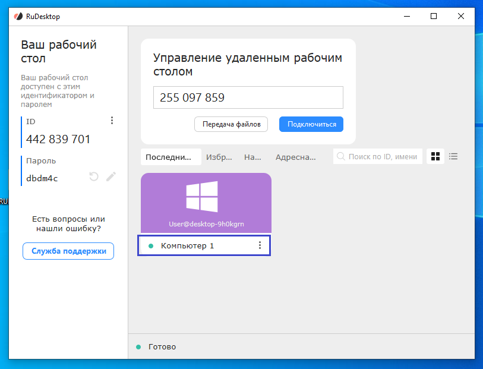Click Управление удаленным рабочим столом heading
The image size is (483, 369).
(248, 64)
